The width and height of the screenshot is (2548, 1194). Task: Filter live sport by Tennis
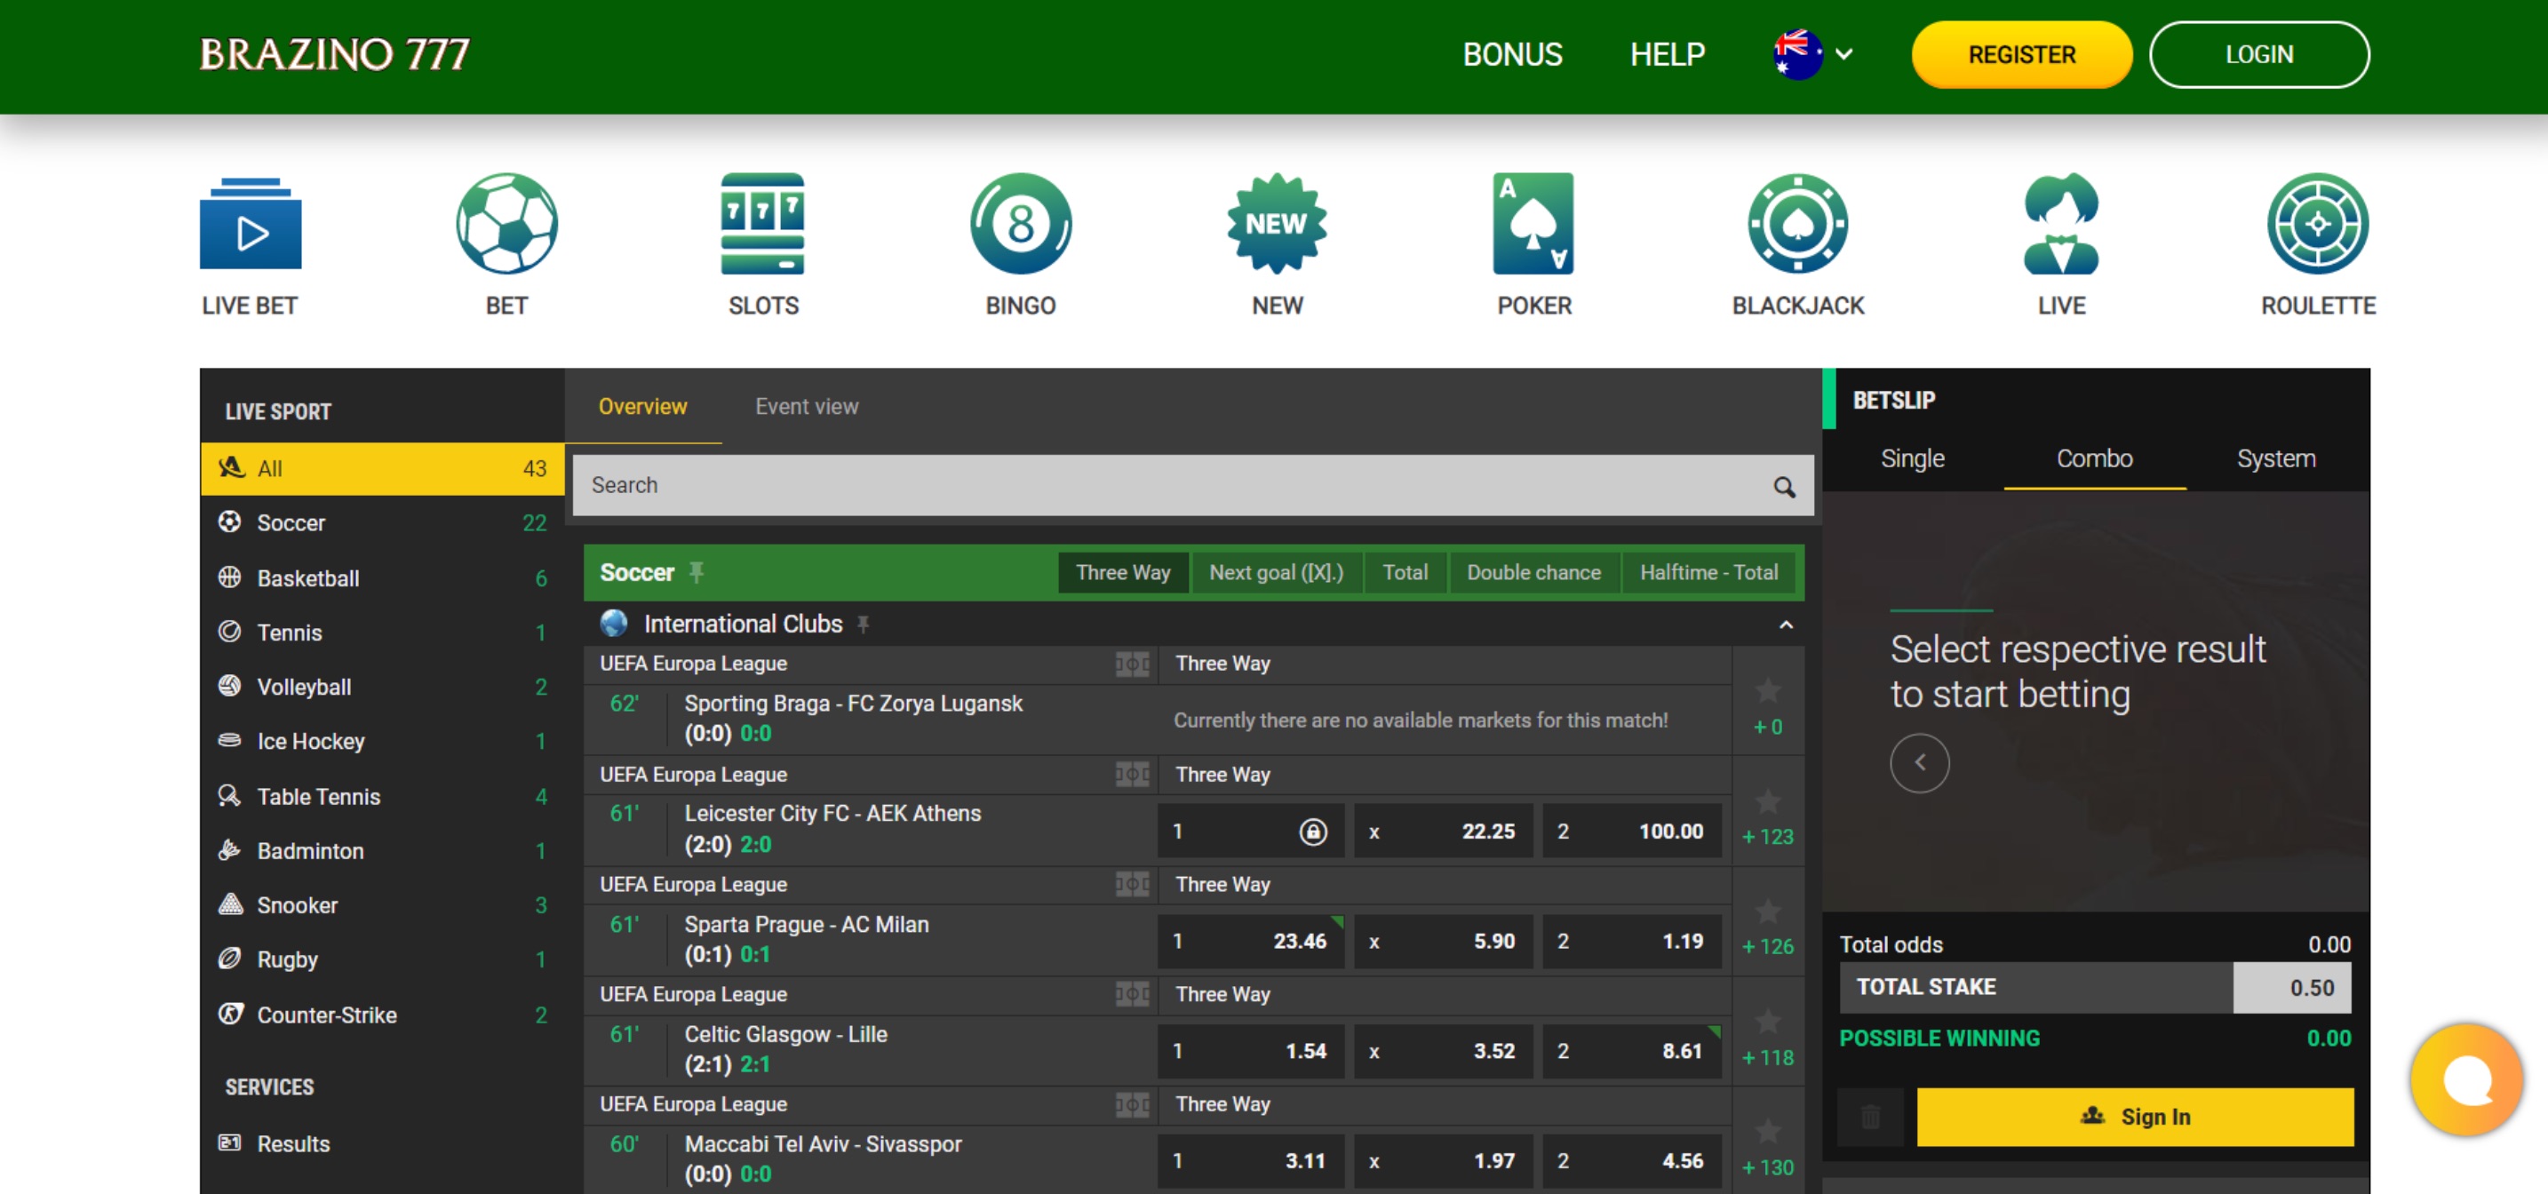coord(382,633)
